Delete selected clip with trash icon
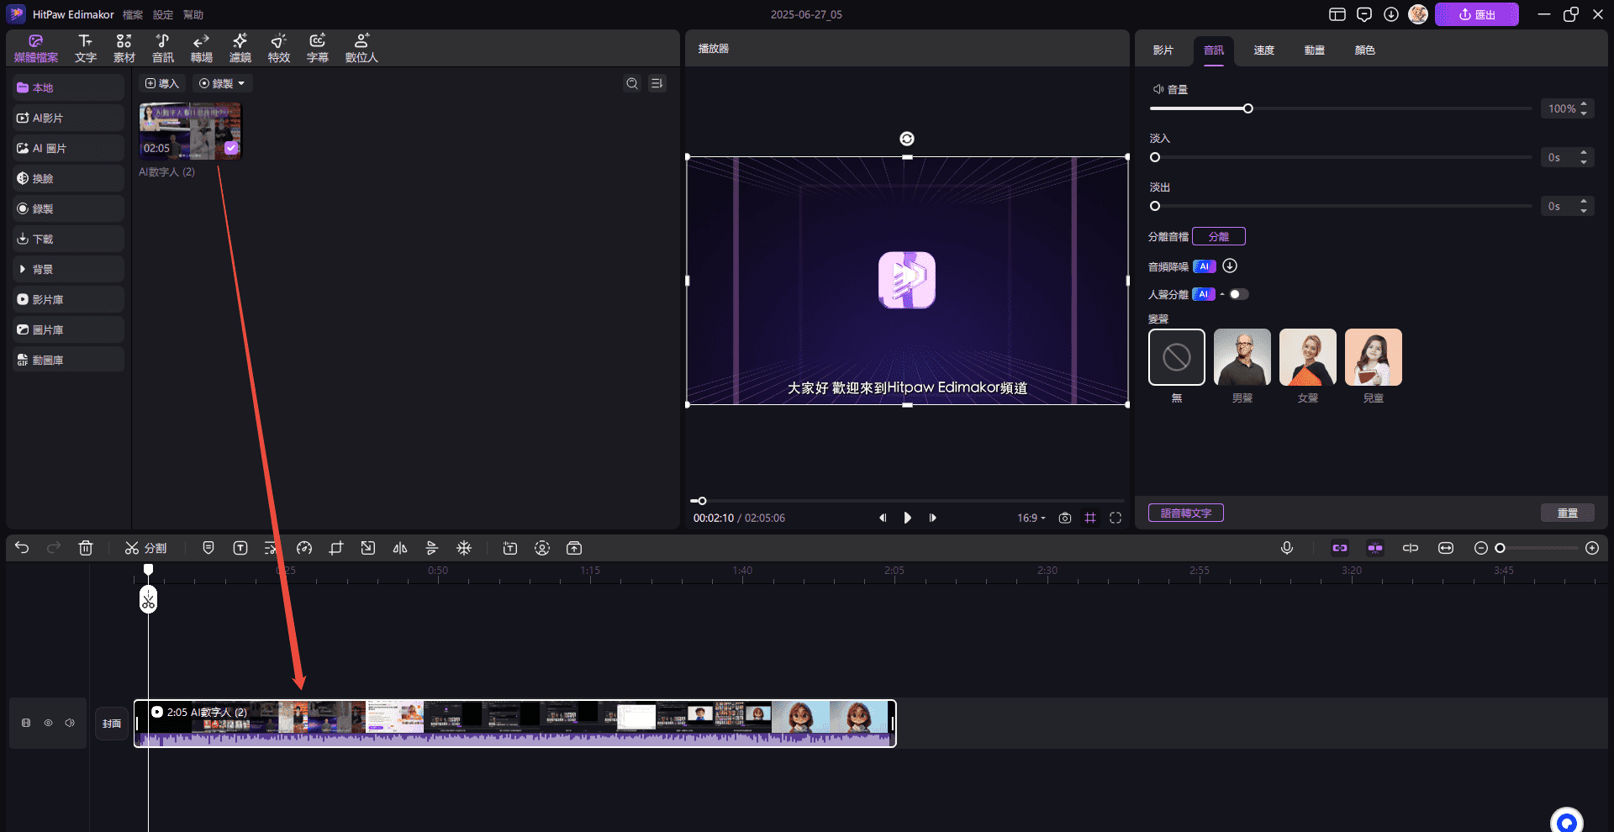1614x832 pixels. pyautogui.click(x=86, y=548)
